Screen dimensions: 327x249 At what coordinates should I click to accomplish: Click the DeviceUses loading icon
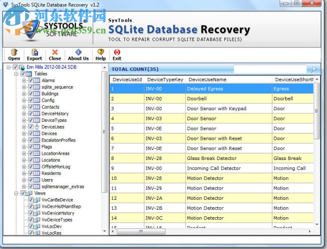click(37, 127)
